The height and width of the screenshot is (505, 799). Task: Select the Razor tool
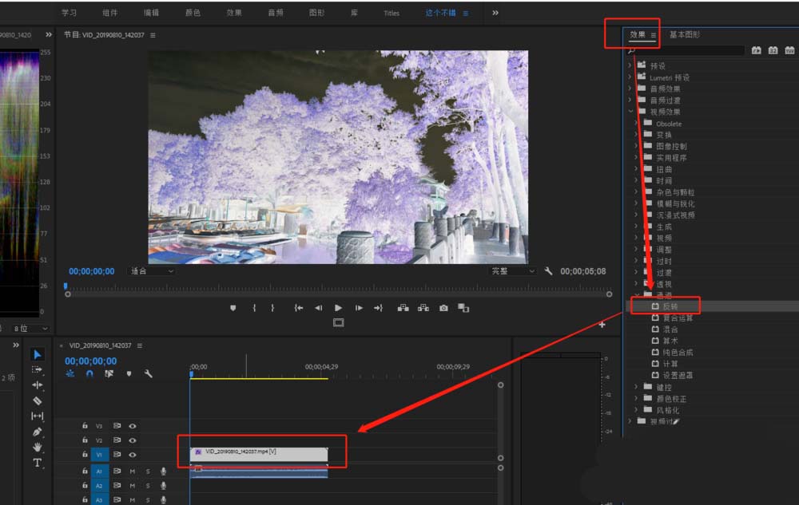[38, 400]
